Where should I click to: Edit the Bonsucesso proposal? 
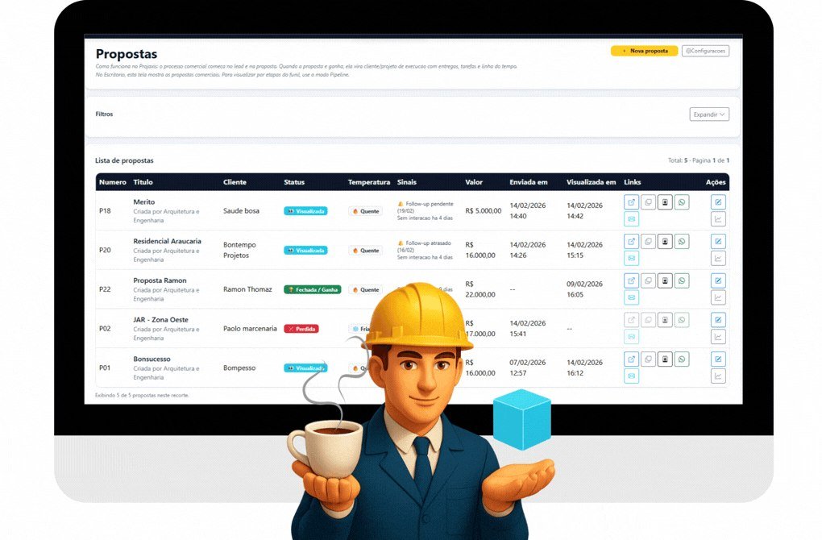tap(718, 359)
